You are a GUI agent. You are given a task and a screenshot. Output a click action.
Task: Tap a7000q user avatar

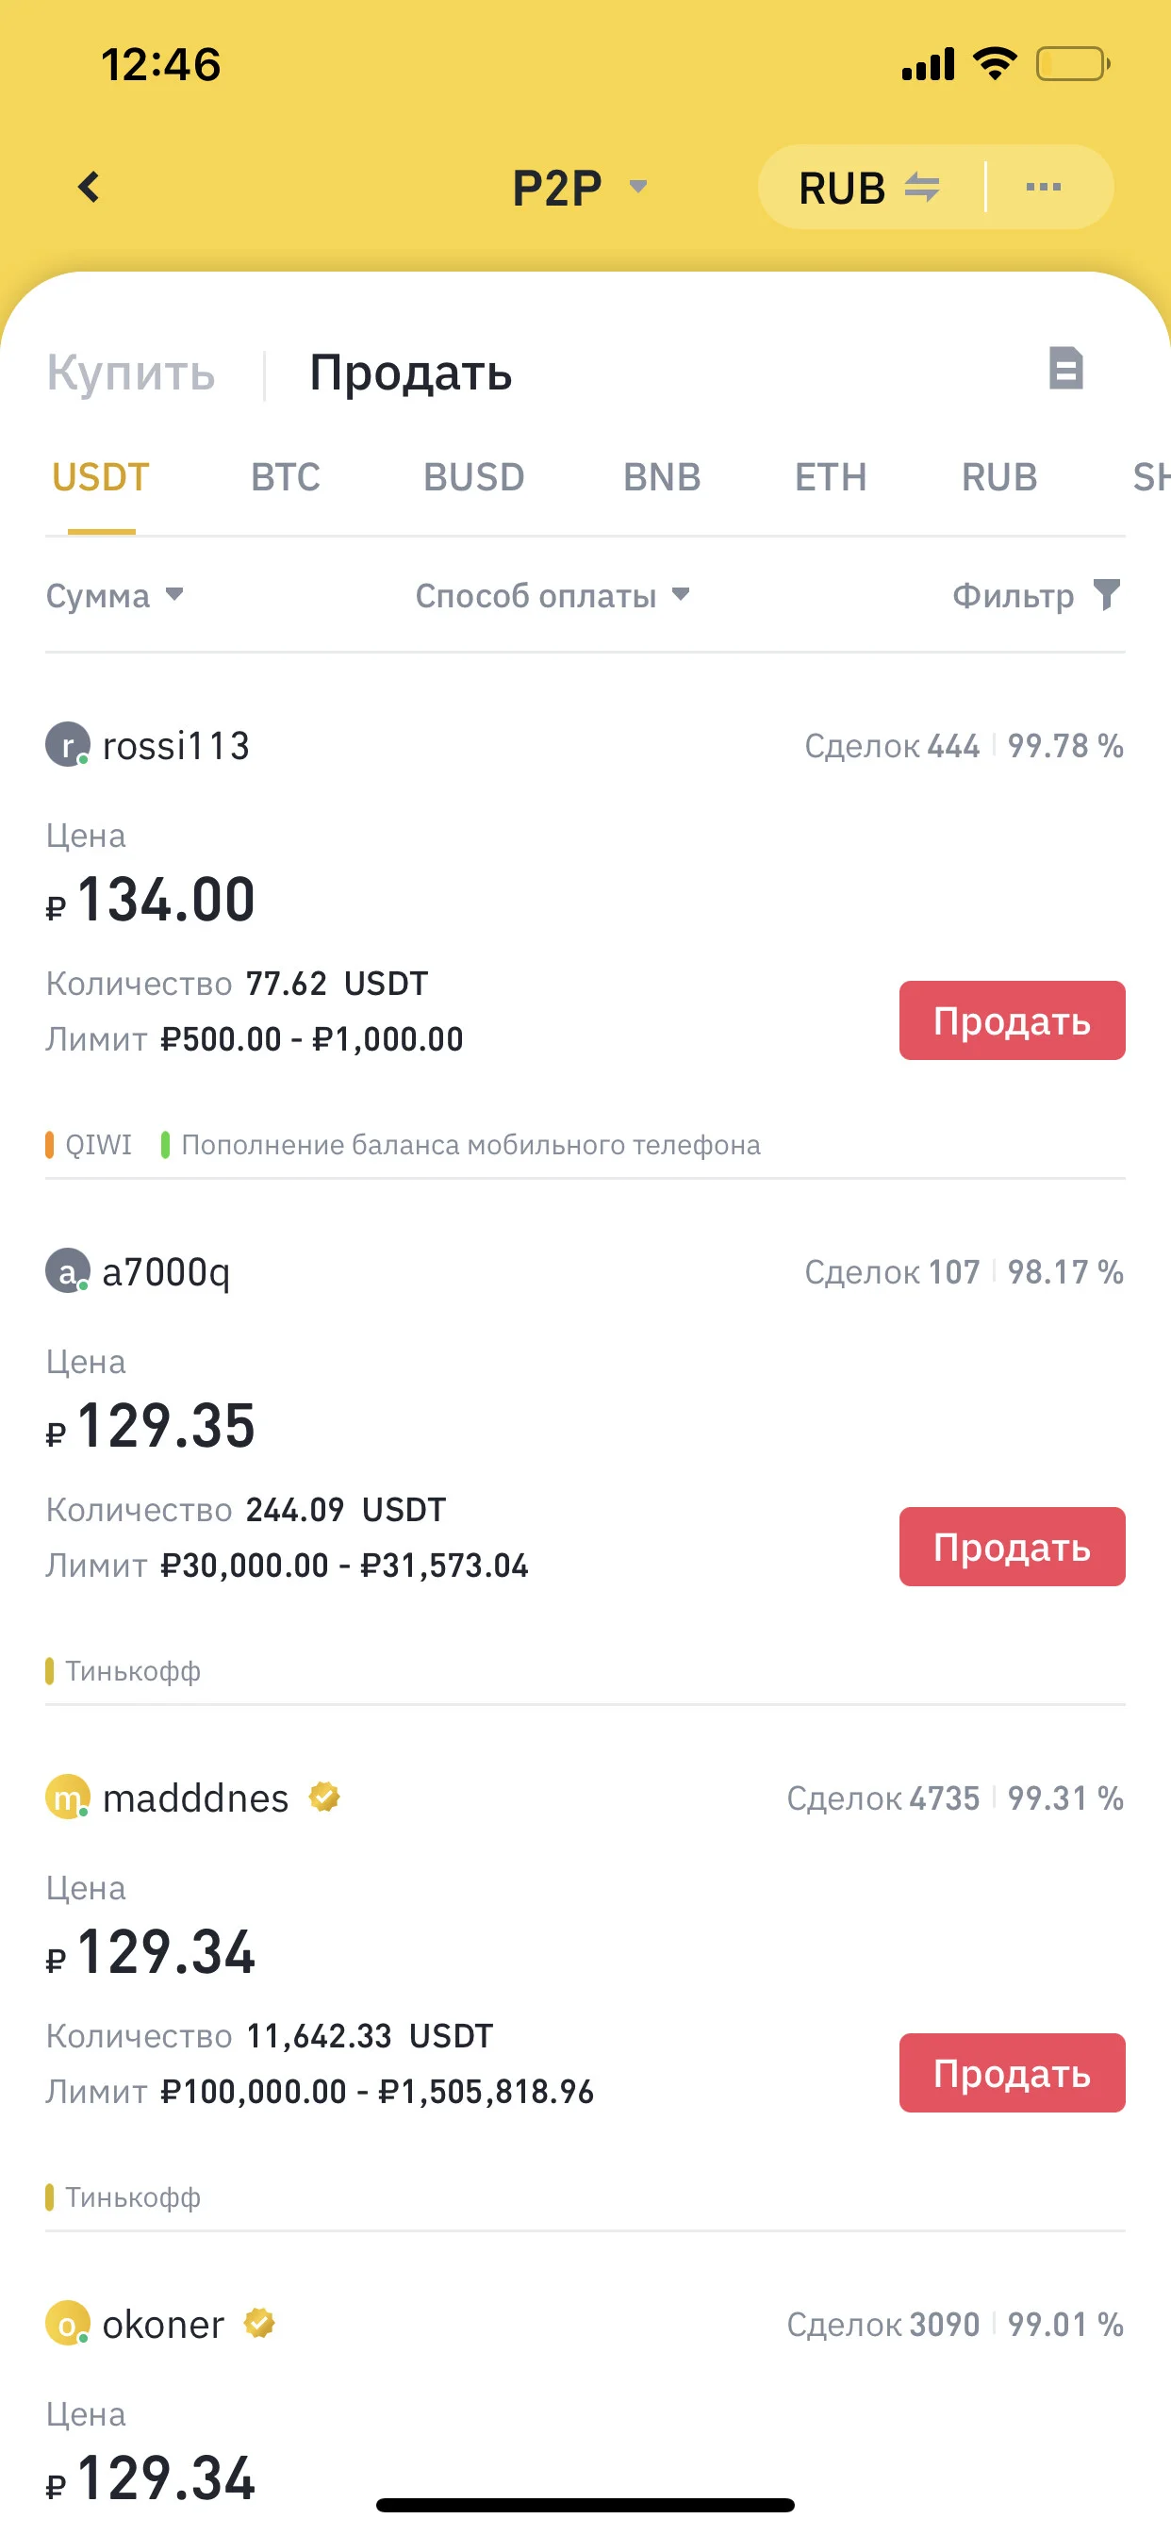pos(68,1271)
